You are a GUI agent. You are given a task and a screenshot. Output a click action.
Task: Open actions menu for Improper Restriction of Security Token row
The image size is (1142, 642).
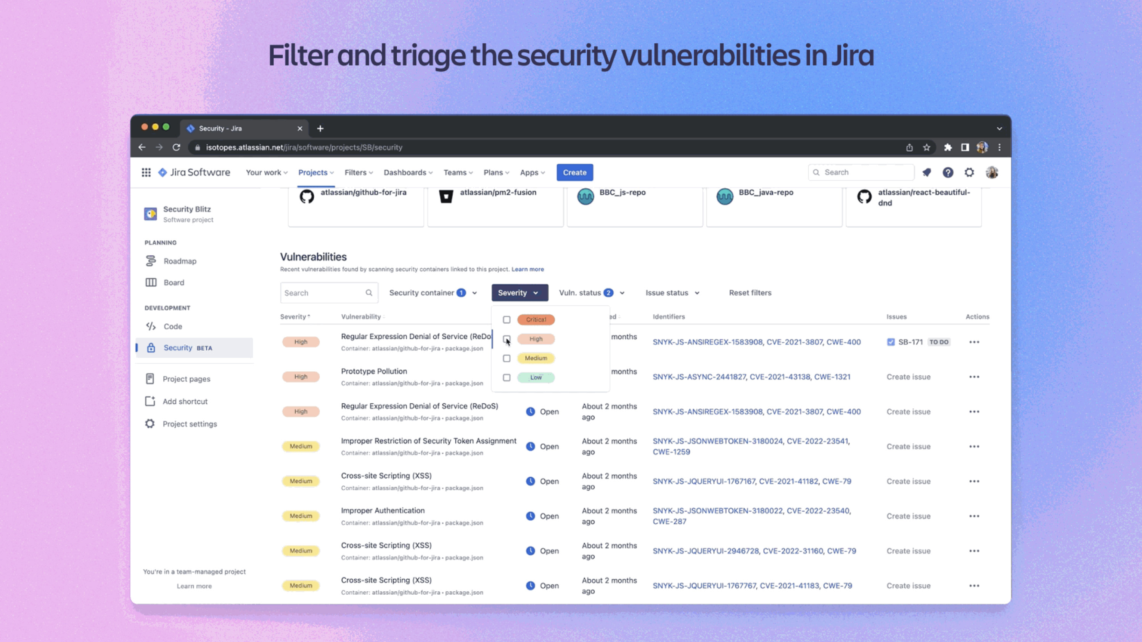974,446
